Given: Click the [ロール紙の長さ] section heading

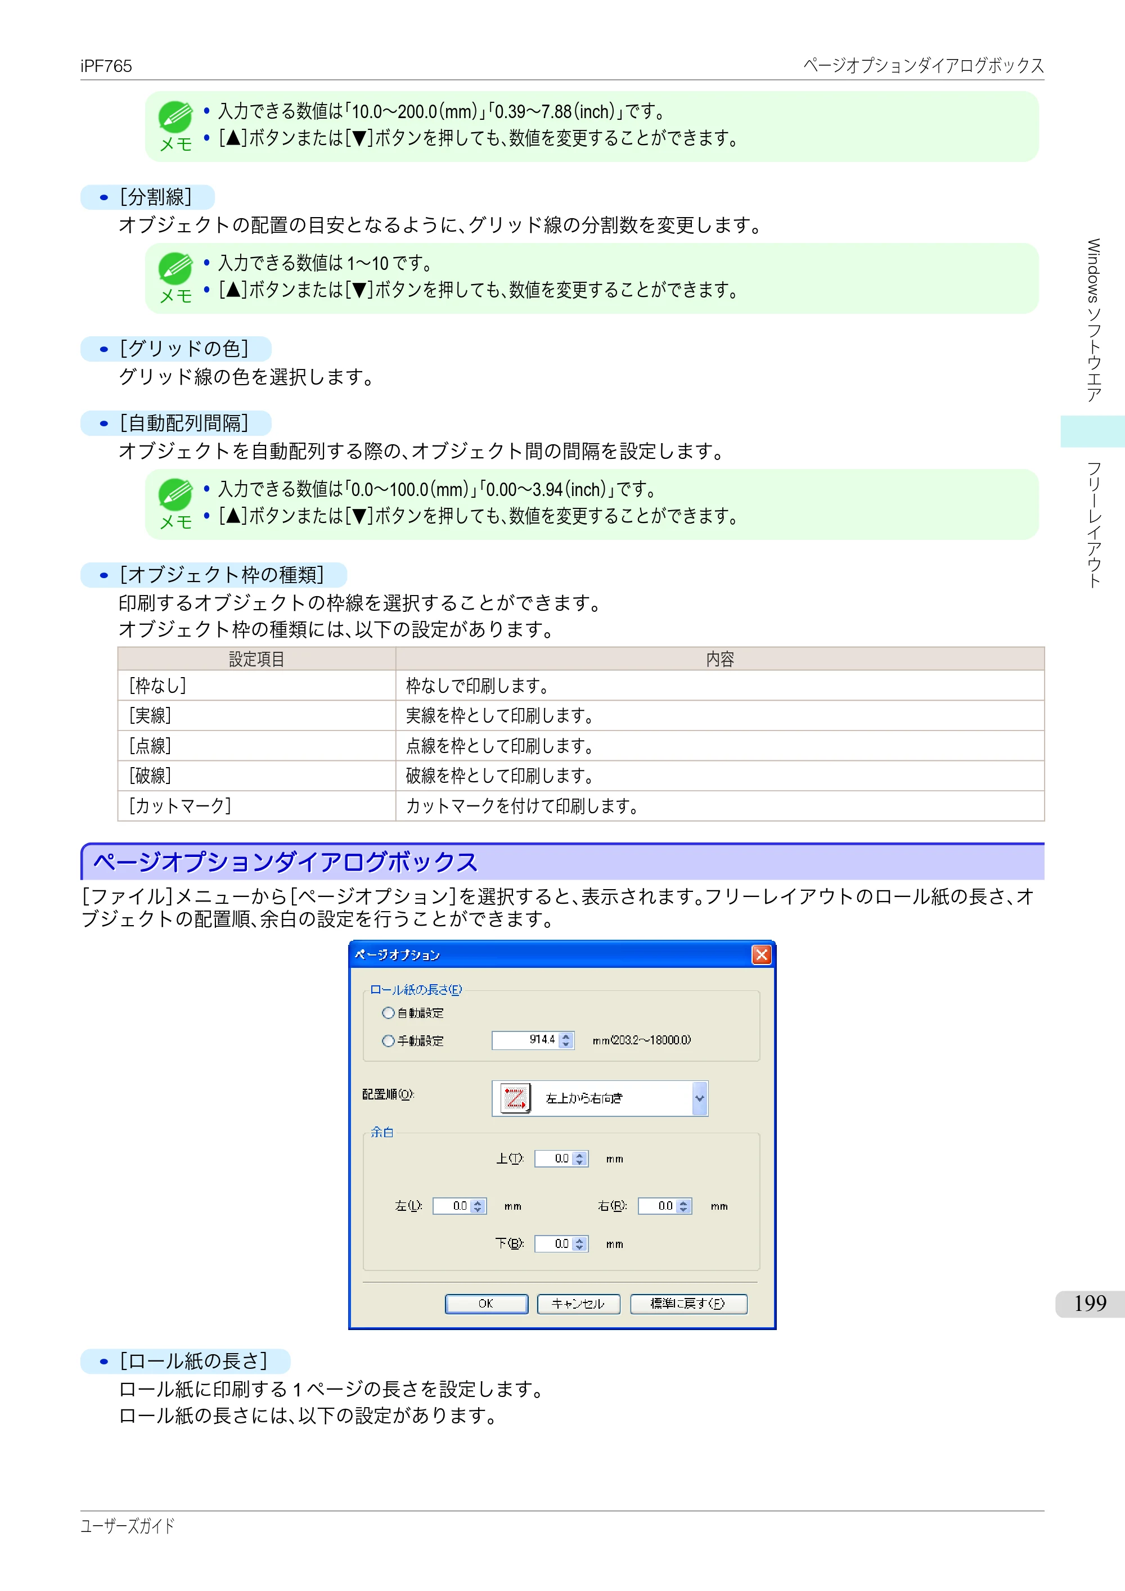Looking at the screenshot, I should click(x=193, y=1361).
